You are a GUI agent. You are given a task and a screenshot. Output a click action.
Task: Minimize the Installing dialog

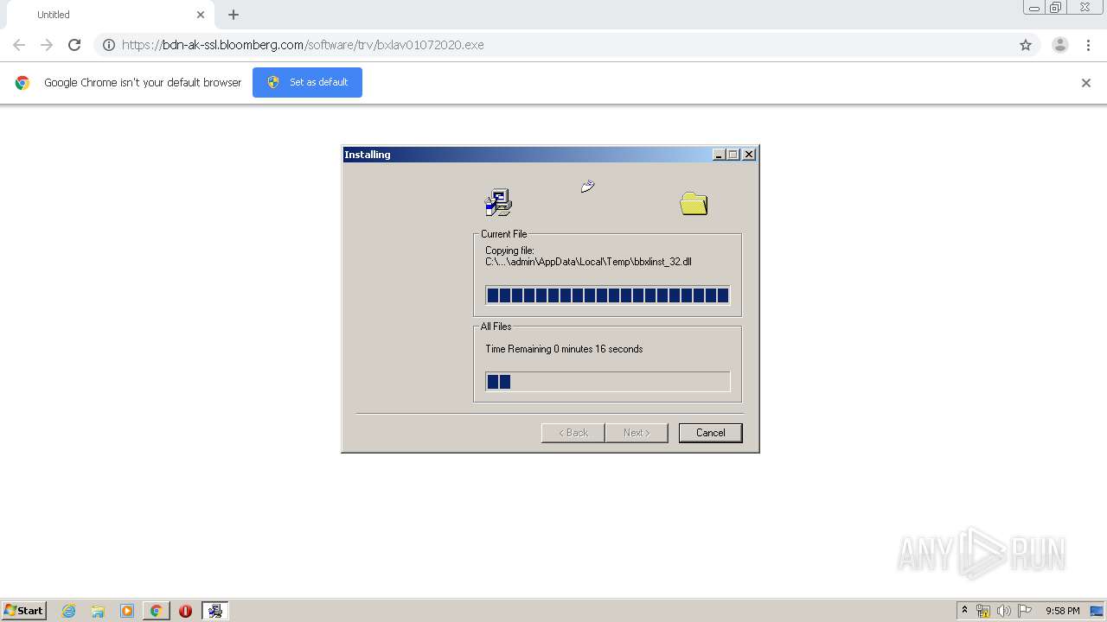(719, 155)
